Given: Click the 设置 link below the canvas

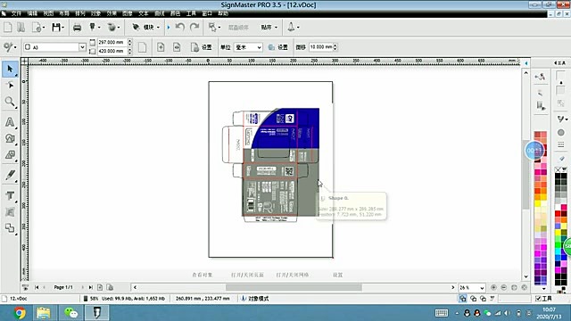Looking at the screenshot, I should click(337, 275).
